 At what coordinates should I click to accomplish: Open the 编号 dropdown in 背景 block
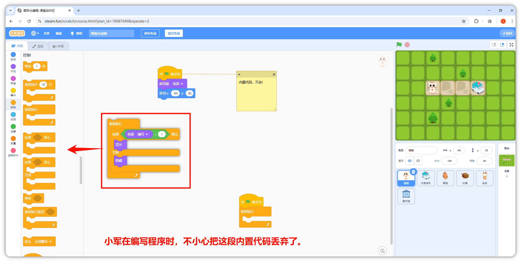tap(143, 134)
